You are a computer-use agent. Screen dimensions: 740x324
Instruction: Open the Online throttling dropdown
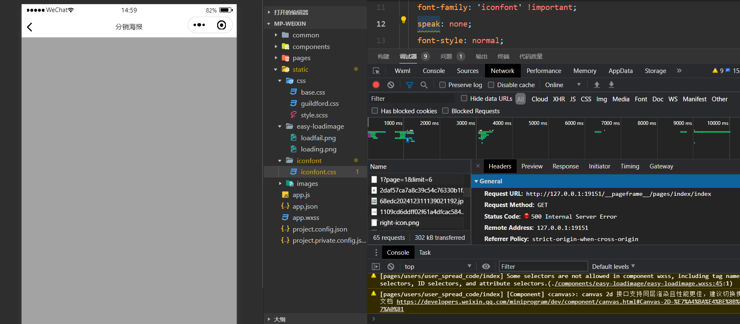563,85
